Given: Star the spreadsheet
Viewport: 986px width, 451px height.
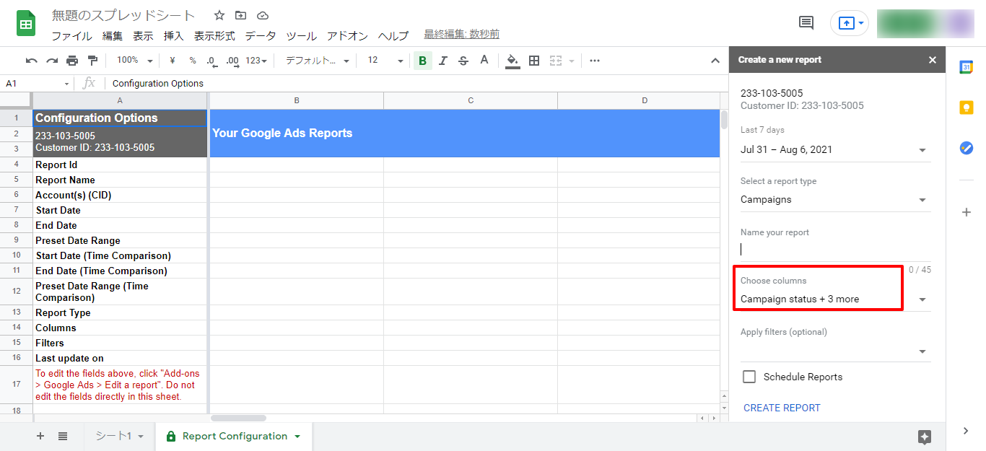Looking at the screenshot, I should (219, 15).
